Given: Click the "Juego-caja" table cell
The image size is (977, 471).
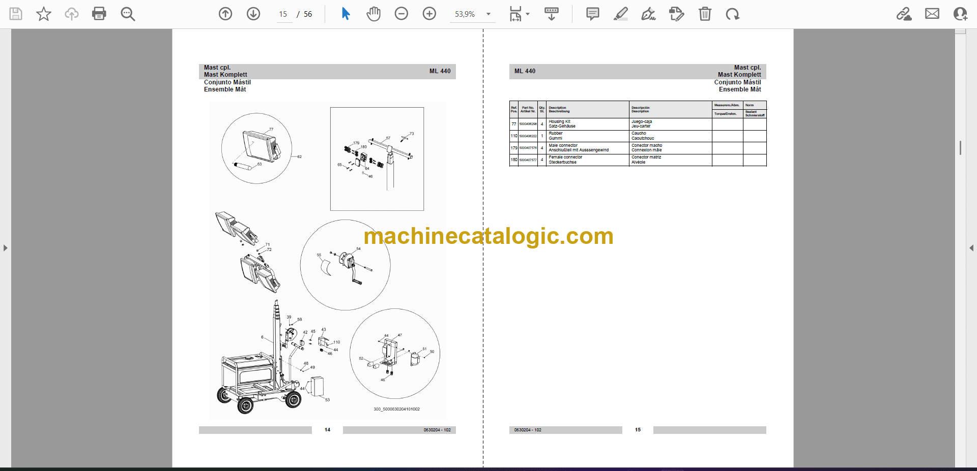Looking at the screenshot, I should (671, 124).
